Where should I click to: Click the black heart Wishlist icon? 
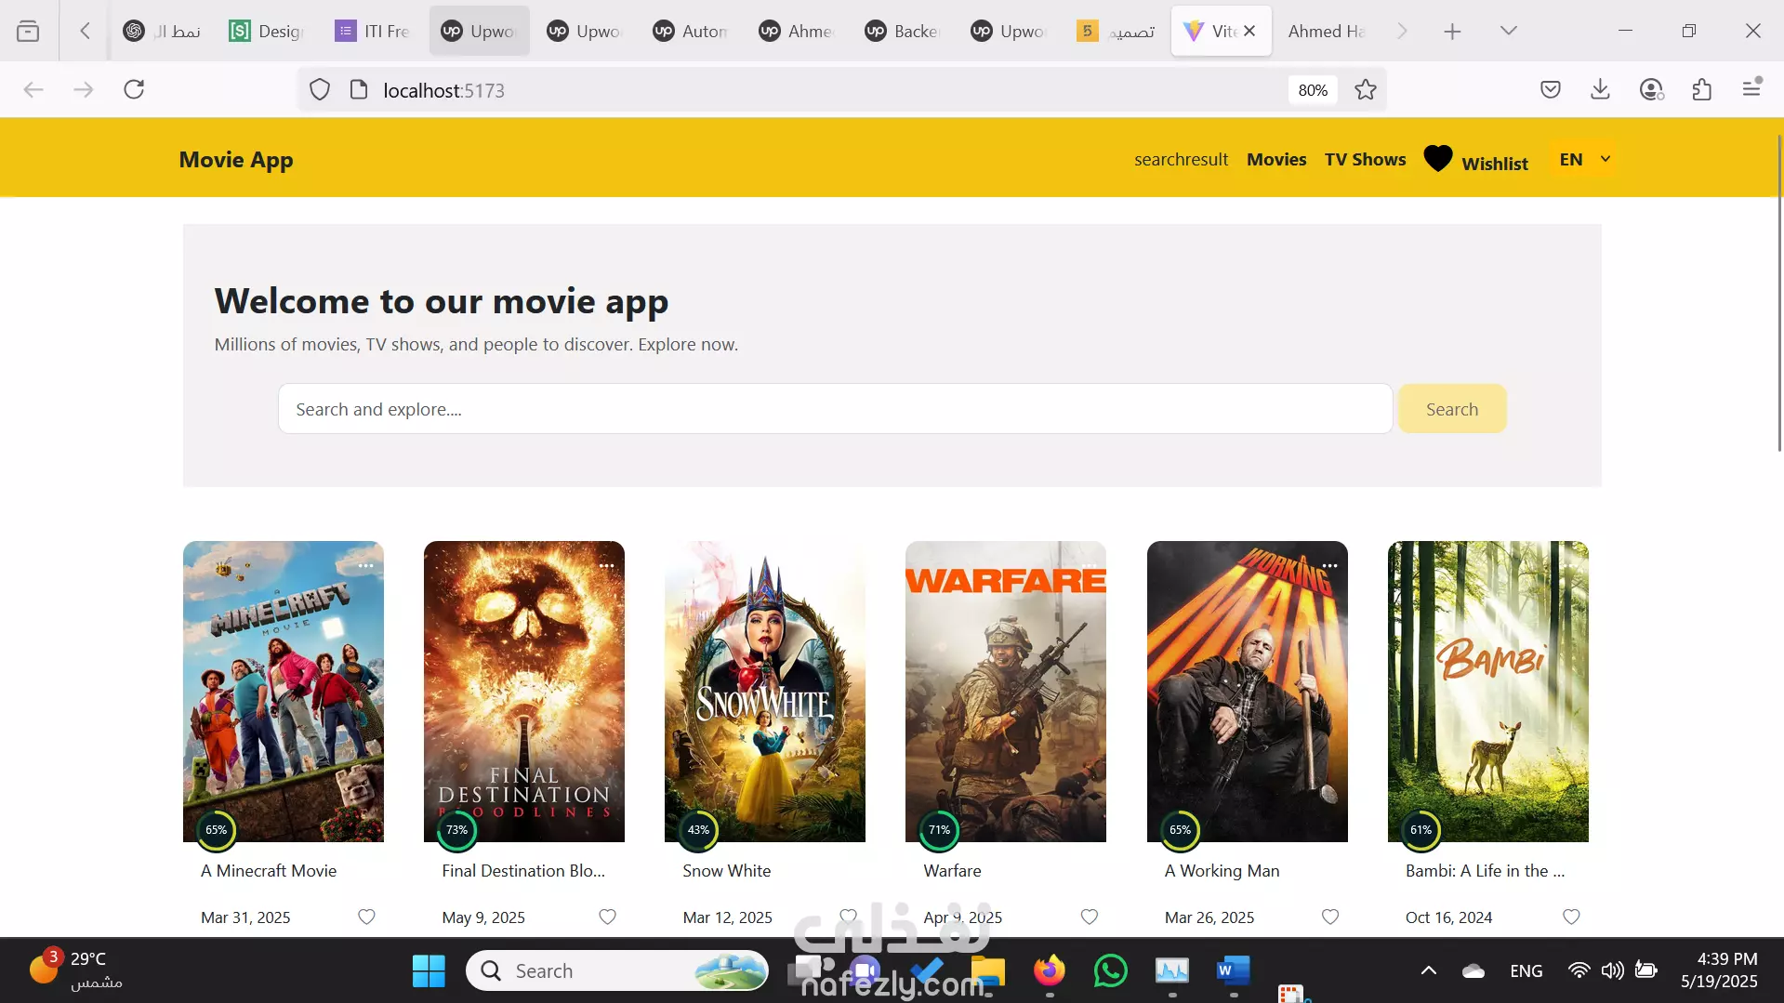pos(1437,159)
